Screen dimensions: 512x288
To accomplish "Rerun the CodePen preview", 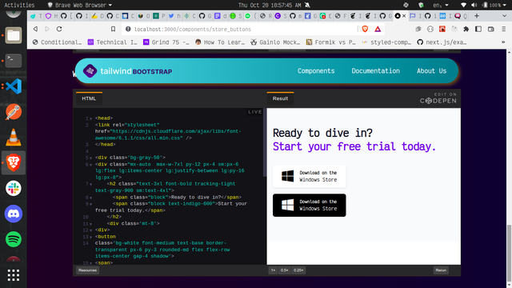I will (441, 270).
